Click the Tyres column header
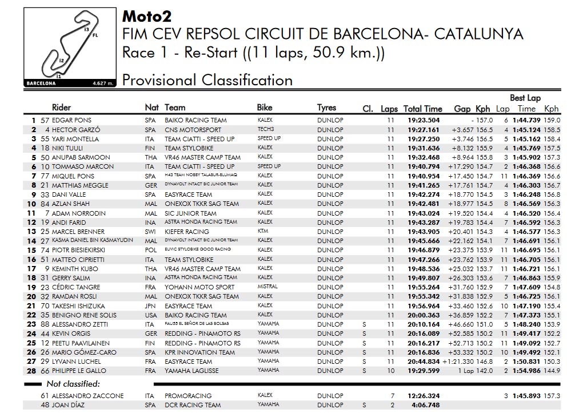 coord(326,108)
